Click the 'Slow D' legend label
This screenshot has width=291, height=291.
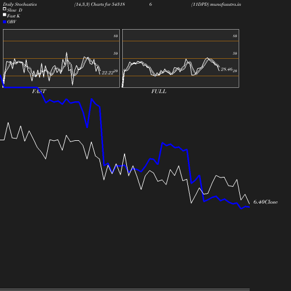(15, 10)
